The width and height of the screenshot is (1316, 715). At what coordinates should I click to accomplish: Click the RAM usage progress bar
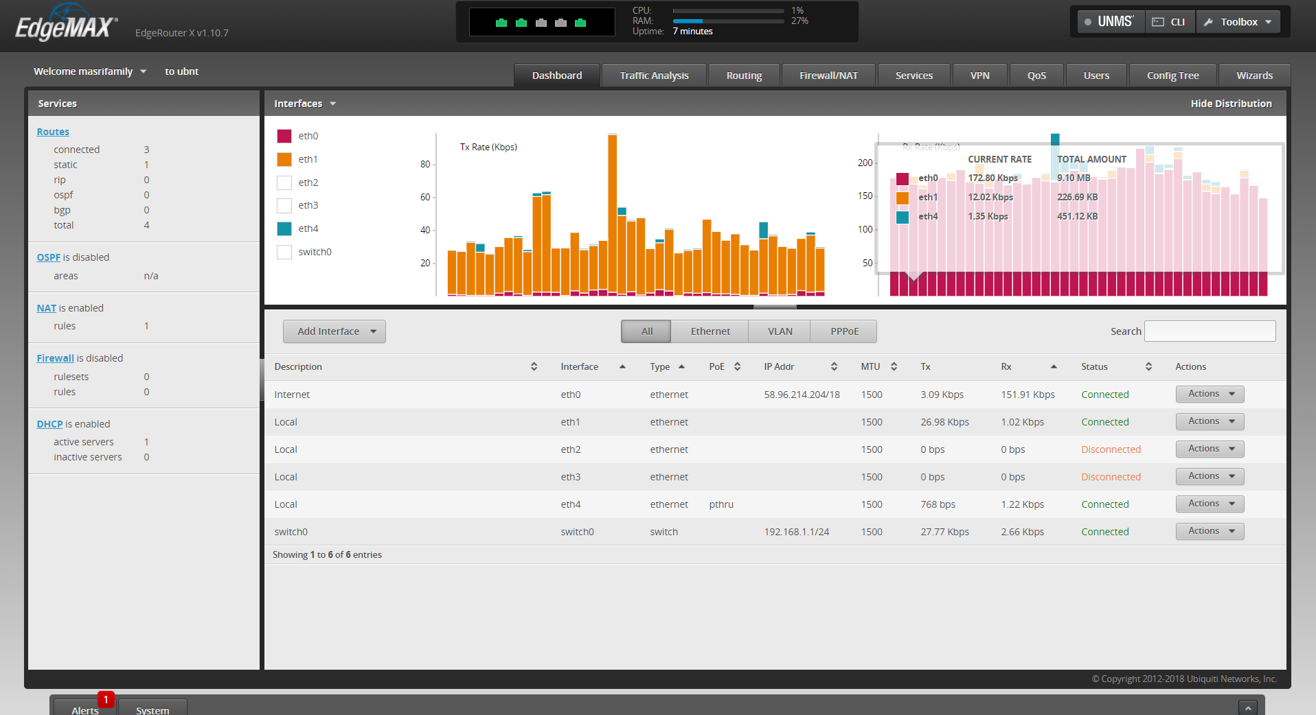click(x=728, y=21)
